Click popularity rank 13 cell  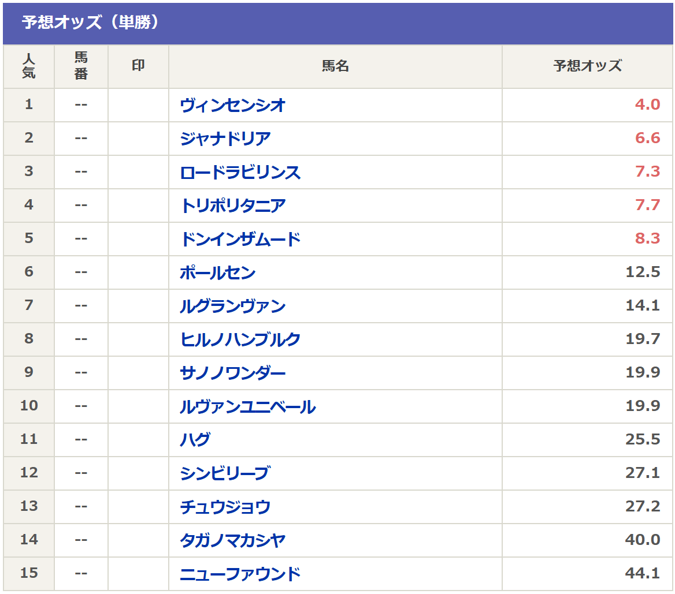29,506
